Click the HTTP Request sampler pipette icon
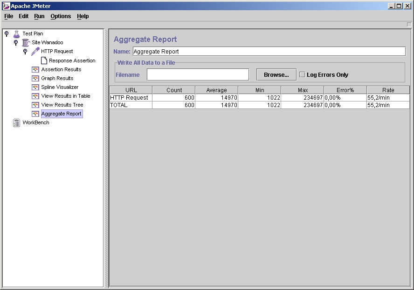The width and height of the screenshot is (414, 290). coord(35,51)
